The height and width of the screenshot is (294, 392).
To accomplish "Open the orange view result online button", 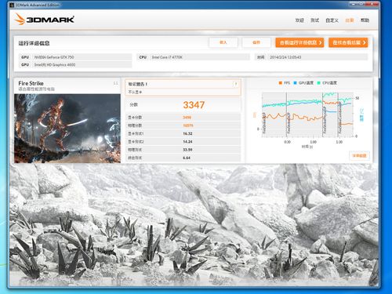I will point(348,42).
